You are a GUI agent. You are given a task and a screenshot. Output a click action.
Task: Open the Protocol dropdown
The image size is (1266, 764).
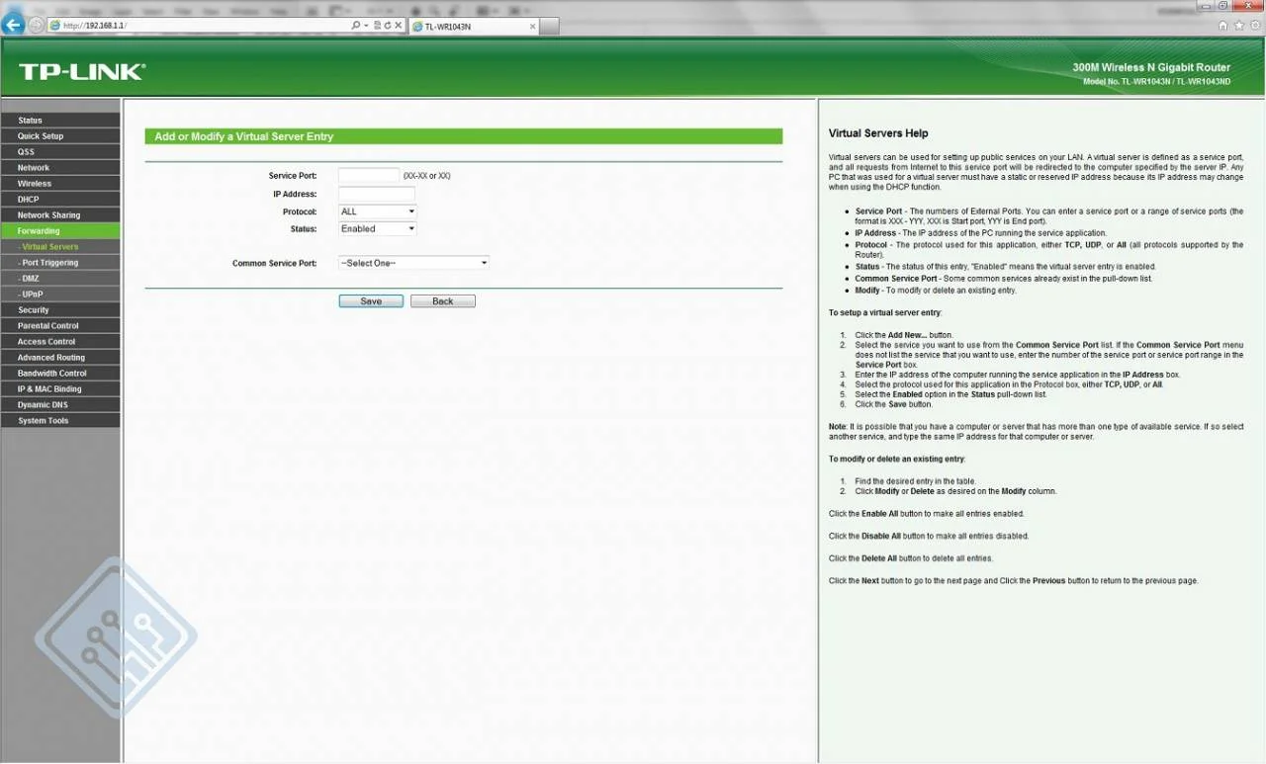pyautogui.click(x=378, y=212)
